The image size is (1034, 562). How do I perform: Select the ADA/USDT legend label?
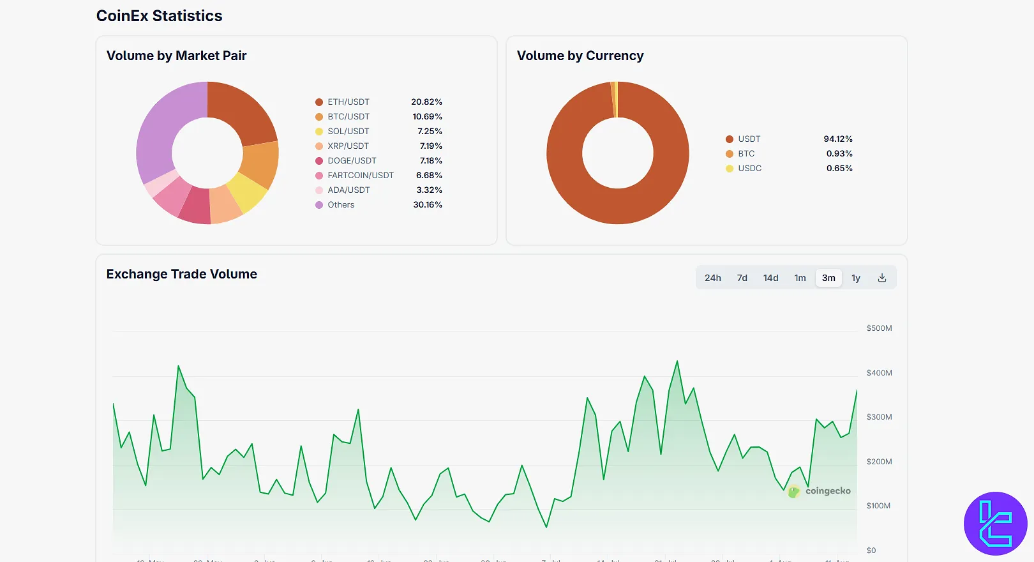pos(348,190)
